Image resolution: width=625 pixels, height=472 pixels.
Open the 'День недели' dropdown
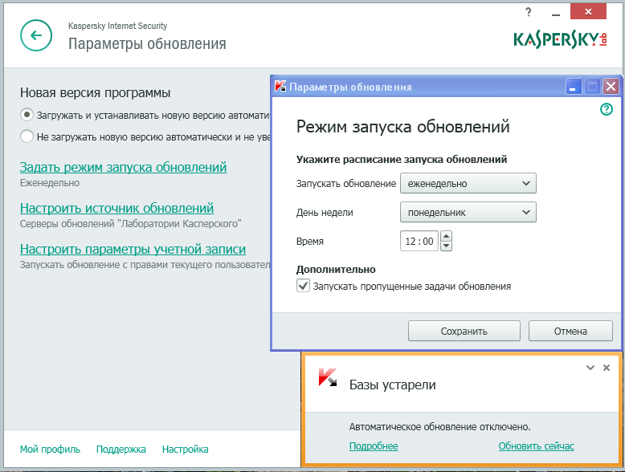pos(468,212)
